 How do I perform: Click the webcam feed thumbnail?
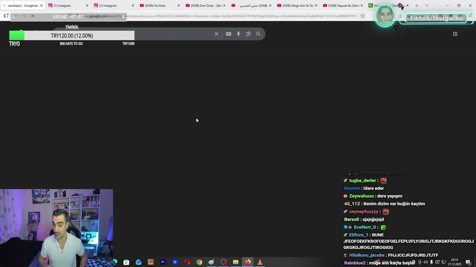pyautogui.click(x=57, y=228)
